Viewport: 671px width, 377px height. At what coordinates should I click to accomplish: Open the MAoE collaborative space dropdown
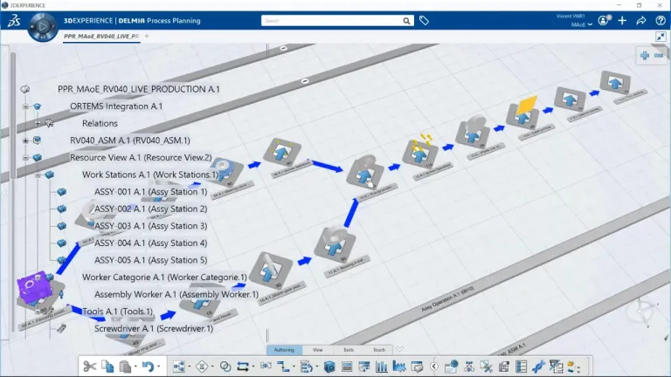coord(582,24)
